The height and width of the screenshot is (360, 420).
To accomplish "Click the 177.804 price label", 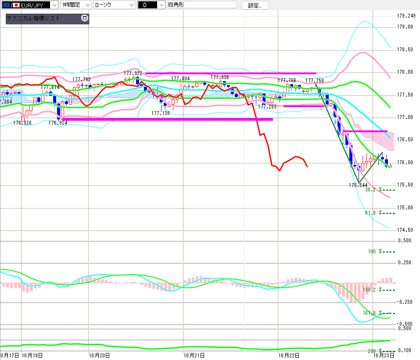I will pos(180,79).
